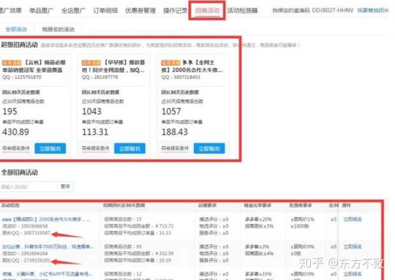This screenshot has width=395, height=280.
Task: Click the 团长QQ：3007319587 text
Action: [x=26, y=233]
